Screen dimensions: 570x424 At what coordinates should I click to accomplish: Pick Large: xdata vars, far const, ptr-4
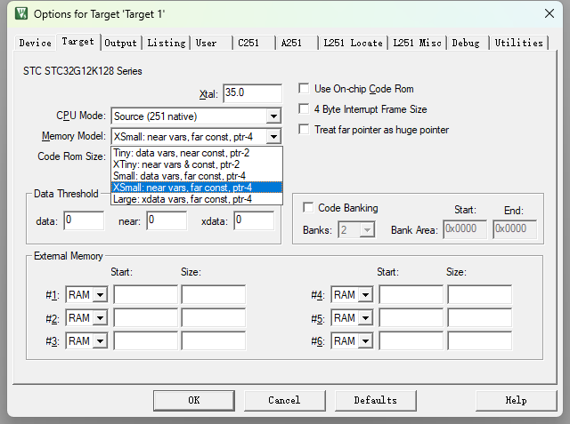coord(197,199)
